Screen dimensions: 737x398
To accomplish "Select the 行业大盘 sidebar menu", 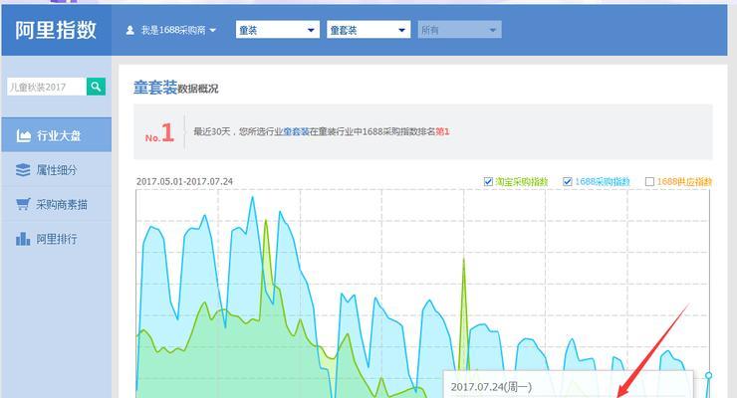I will click(57, 135).
